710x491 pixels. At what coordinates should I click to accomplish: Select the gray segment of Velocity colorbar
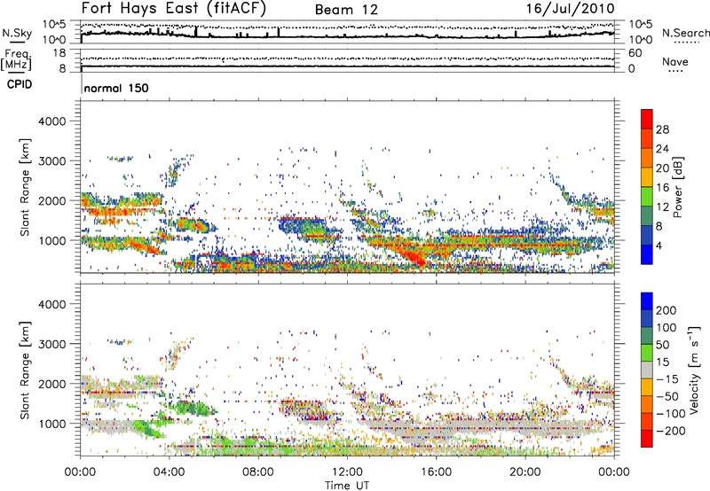(x=647, y=370)
